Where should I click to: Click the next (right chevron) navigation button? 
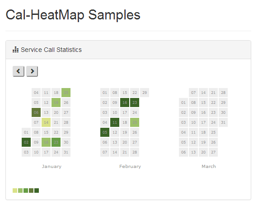(32, 71)
